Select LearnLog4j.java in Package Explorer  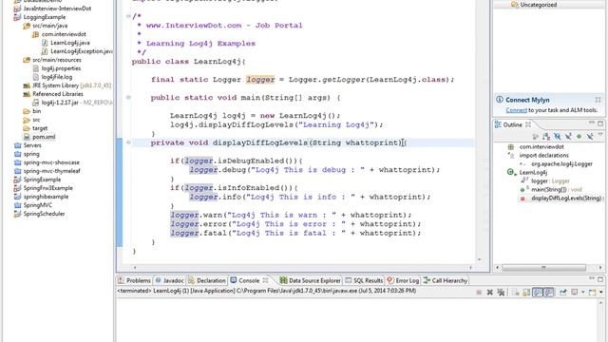click(70, 43)
